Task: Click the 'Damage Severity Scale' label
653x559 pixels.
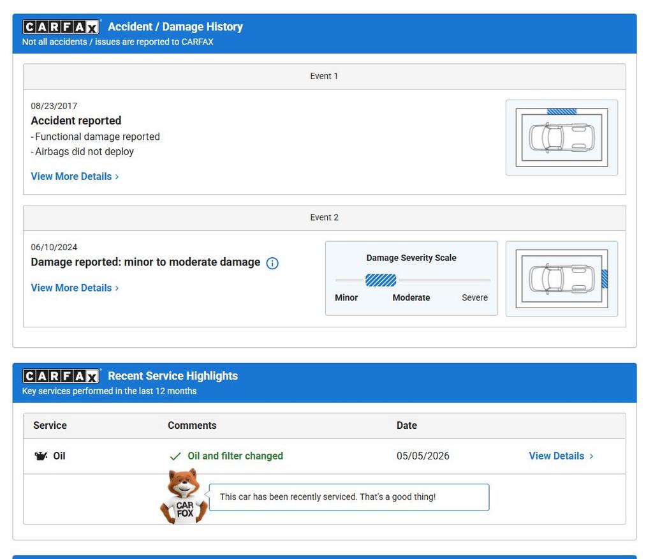Action: tap(411, 258)
